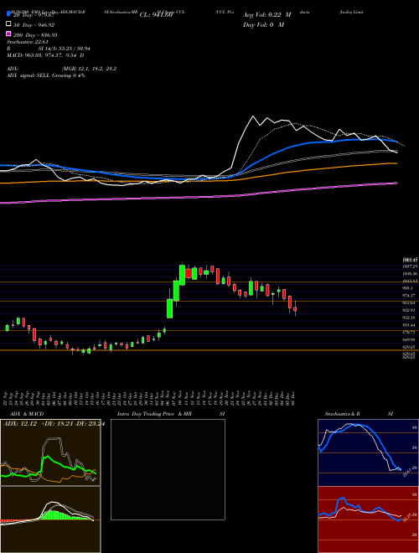Click the 849.98 price axis label
Image resolution: width=419 pixels, height=553 pixels.
click(x=406, y=339)
